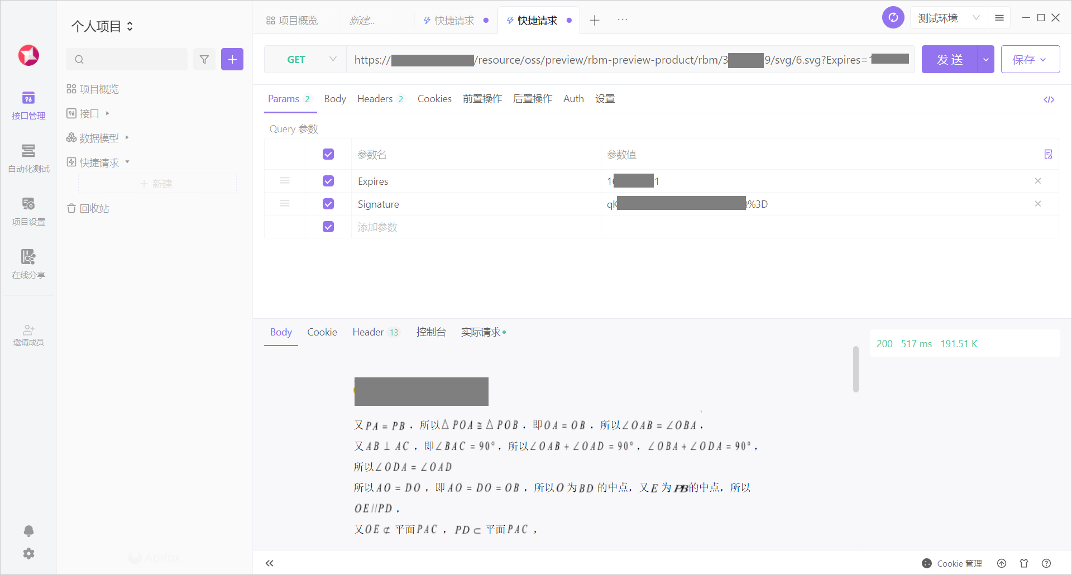Open the 测试环境 environment dropdown

pos(949,18)
